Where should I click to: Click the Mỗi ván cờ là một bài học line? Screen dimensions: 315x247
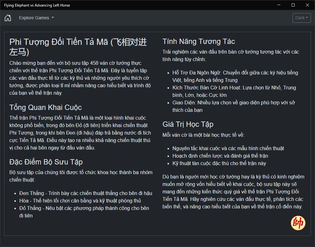pos(203,135)
